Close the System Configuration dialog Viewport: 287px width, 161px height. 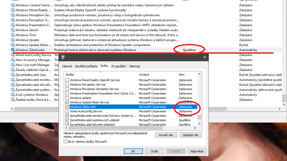coord(204,57)
